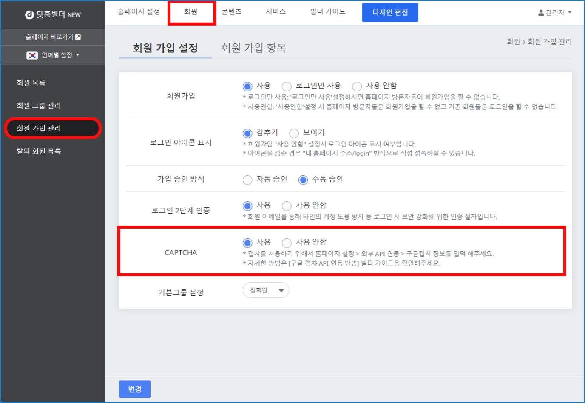Click the 관리자 user profile icon

541,13
